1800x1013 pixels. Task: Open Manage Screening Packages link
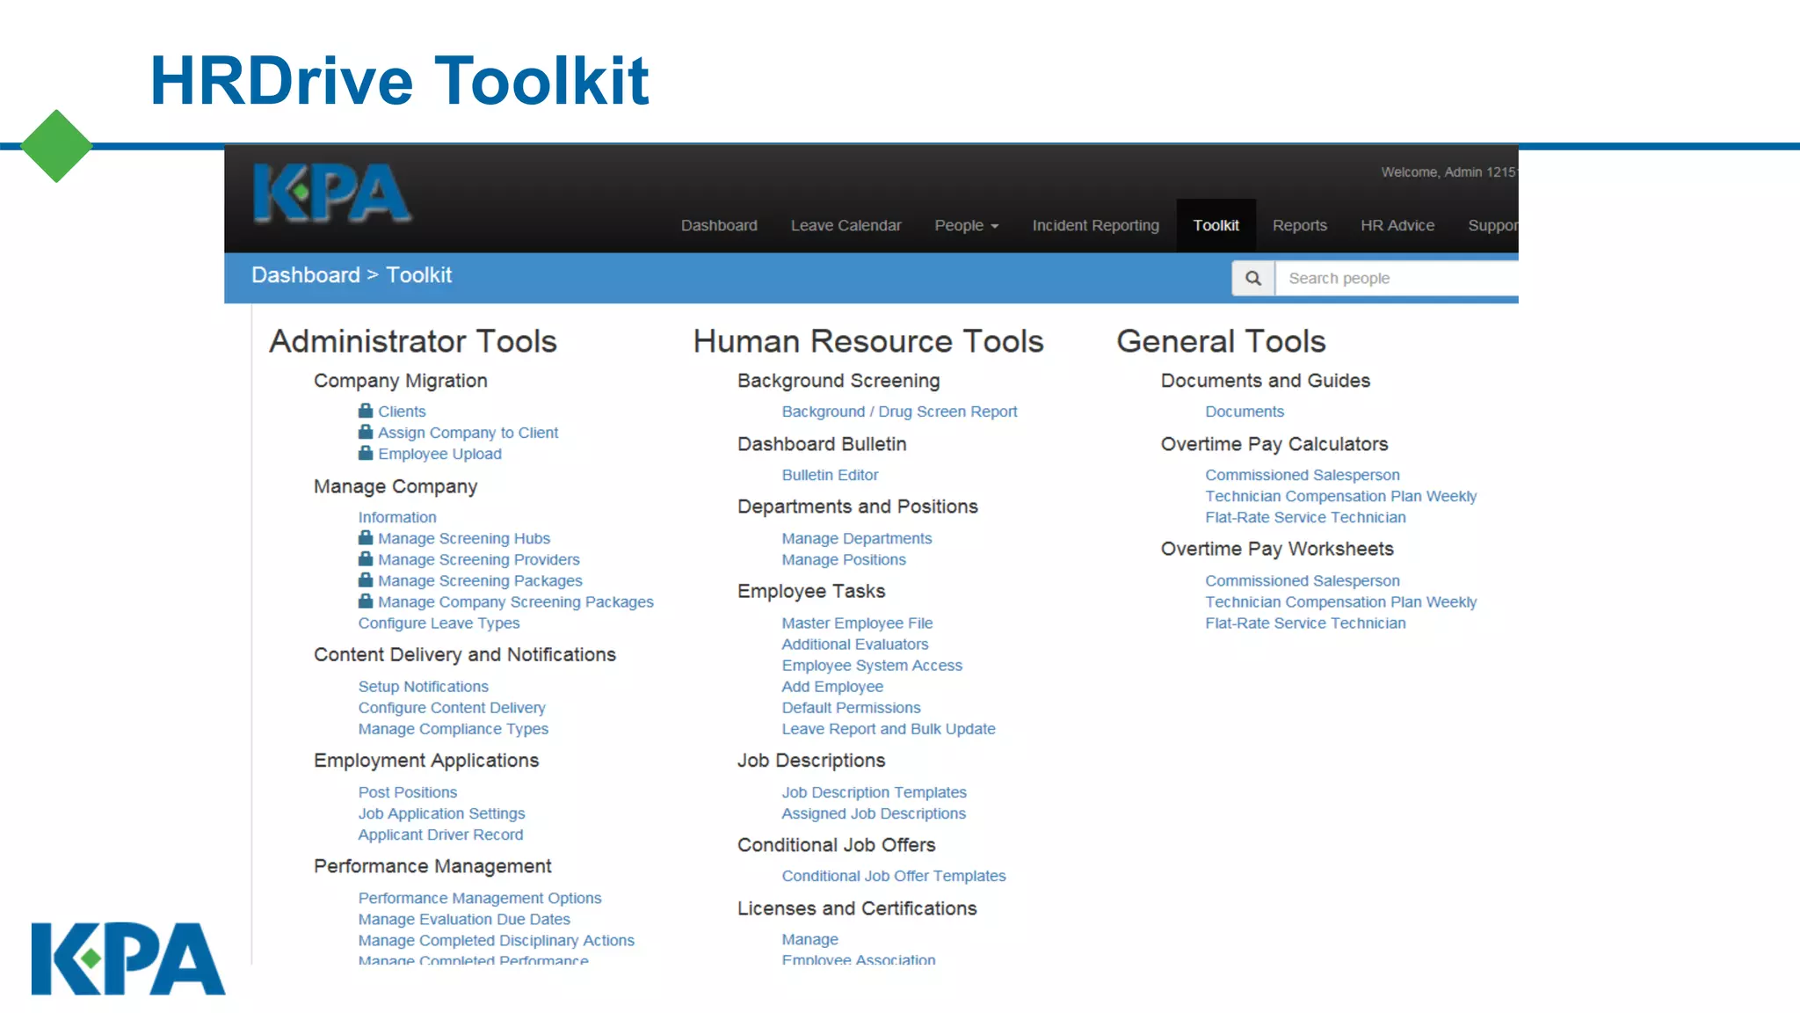pos(480,580)
